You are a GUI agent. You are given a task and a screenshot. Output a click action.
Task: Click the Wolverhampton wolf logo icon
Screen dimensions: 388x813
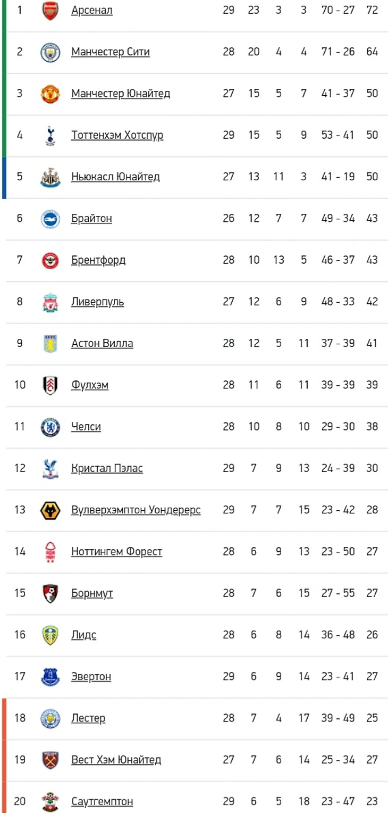coord(50,510)
